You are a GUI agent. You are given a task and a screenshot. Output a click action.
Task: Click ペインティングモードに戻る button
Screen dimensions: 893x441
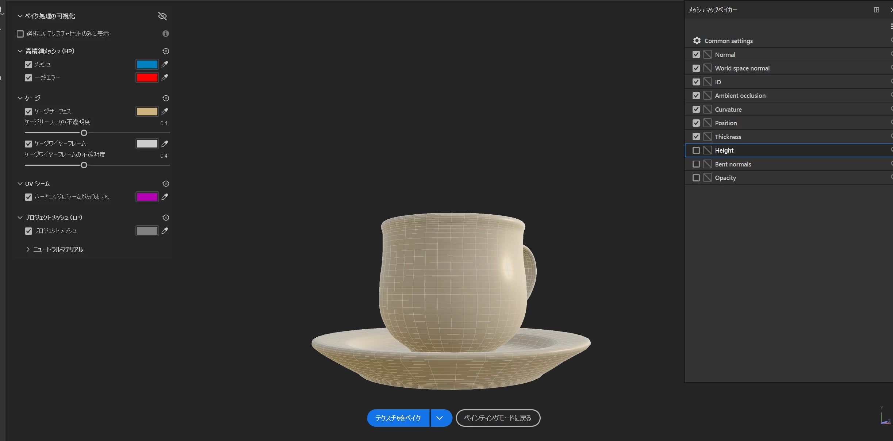tap(498, 418)
